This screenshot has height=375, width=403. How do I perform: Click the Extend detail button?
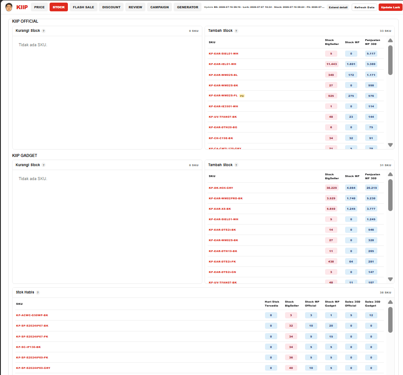click(x=338, y=7)
